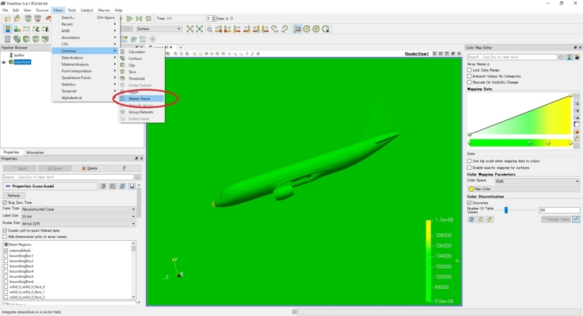Screen dimensions: 583x316
Task: Switch to the Information tab
Action: pos(35,153)
